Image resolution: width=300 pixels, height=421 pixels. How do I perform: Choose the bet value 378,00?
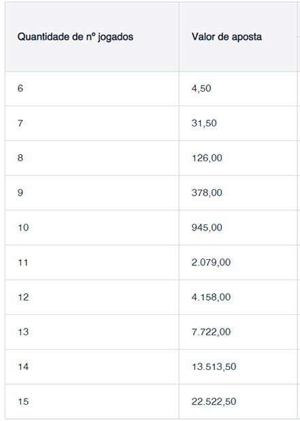point(207,192)
